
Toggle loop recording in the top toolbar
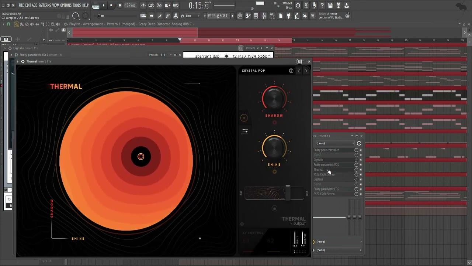[x=176, y=5]
